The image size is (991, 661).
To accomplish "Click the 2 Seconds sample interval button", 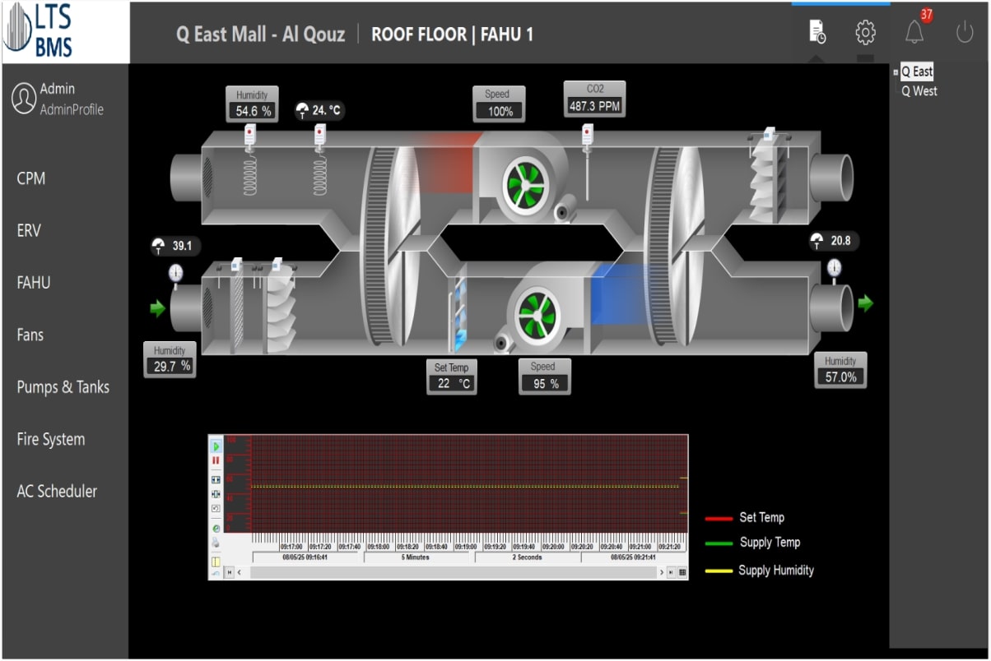I will click(526, 557).
